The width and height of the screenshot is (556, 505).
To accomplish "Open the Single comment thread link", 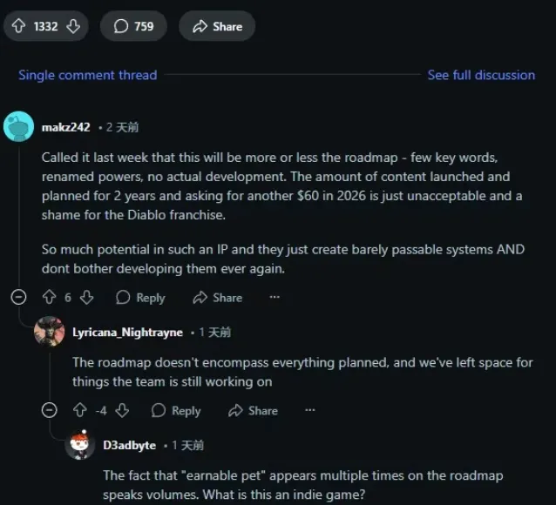I will 88,75.
